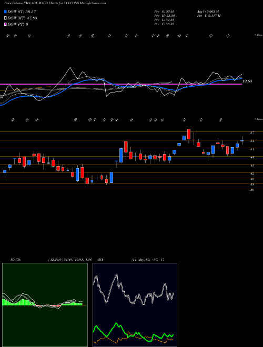Click the MACD (12,26,9) parameter values

click(69, 260)
